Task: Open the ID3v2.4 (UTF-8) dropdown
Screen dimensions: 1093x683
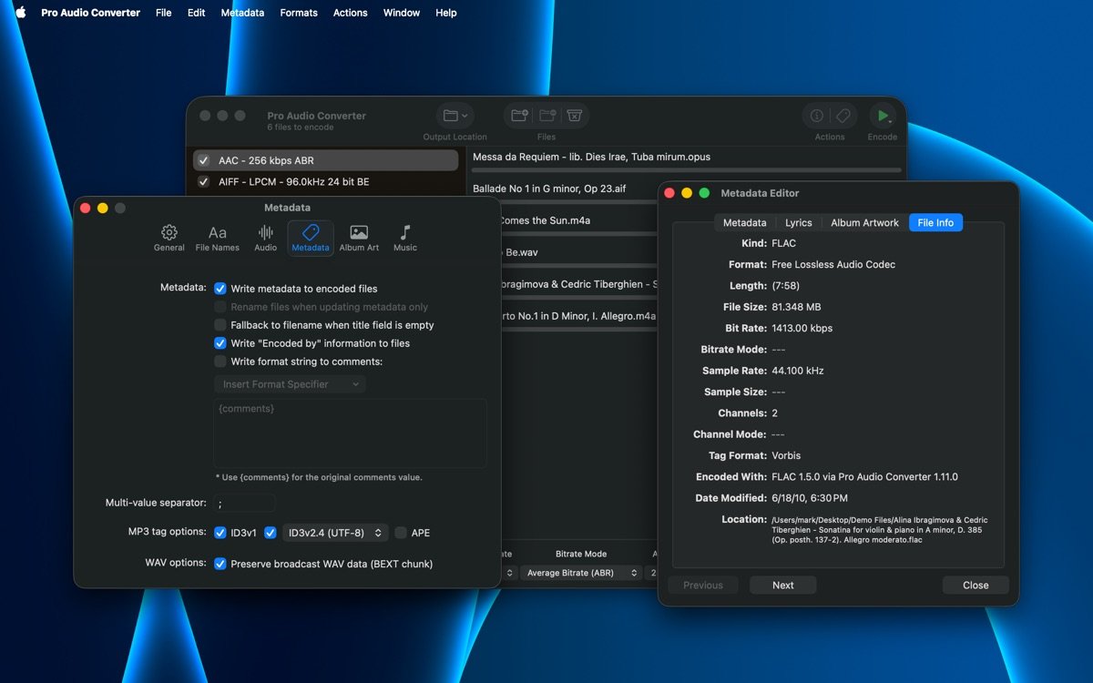Action: (334, 533)
